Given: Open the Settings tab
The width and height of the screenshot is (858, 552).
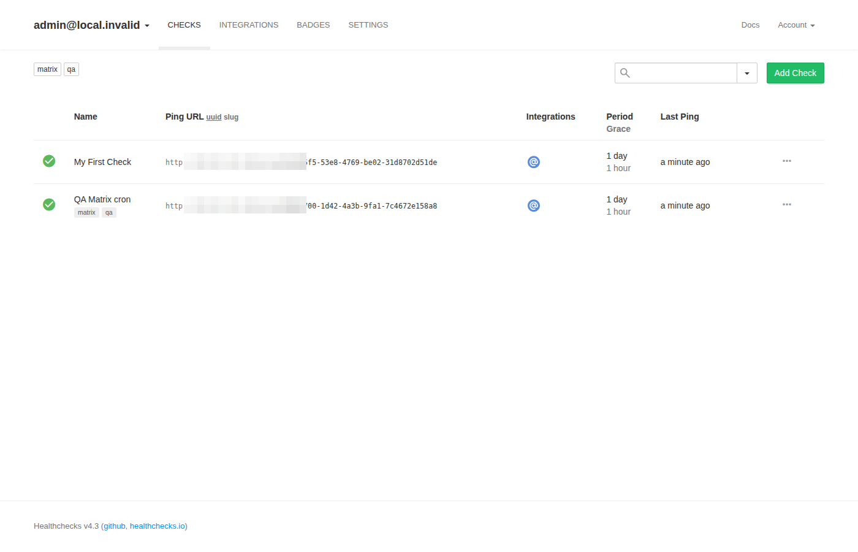Looking at the screenshot, I should point(368,25).
